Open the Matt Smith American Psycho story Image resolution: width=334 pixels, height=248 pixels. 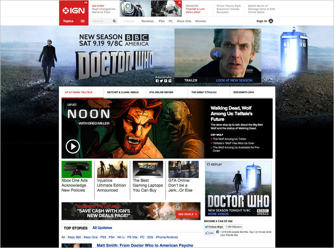point(145,245)
